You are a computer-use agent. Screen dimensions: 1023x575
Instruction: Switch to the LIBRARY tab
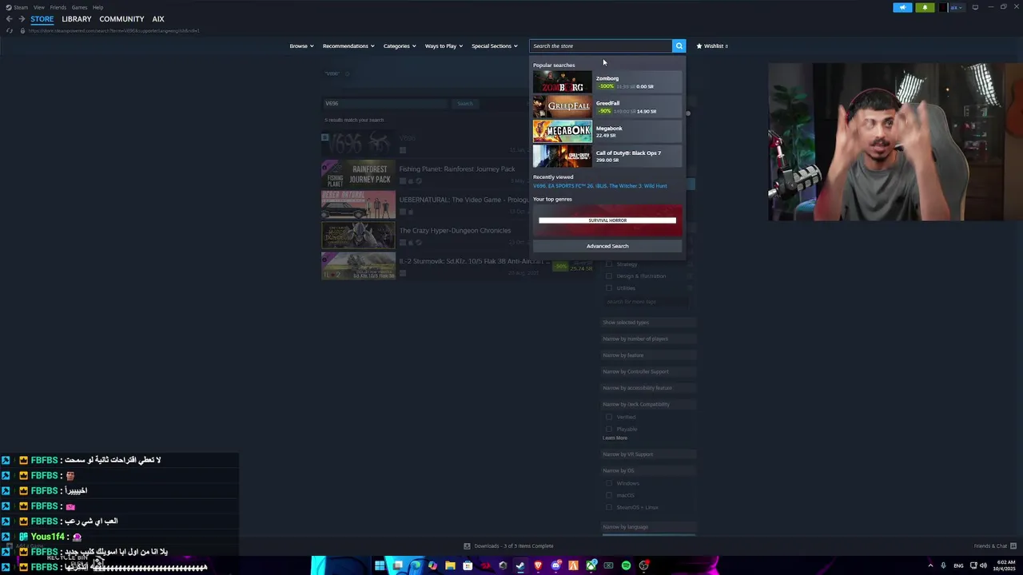77,19
